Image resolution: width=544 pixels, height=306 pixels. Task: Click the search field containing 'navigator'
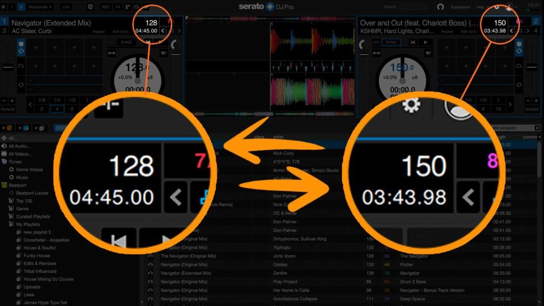511,128
